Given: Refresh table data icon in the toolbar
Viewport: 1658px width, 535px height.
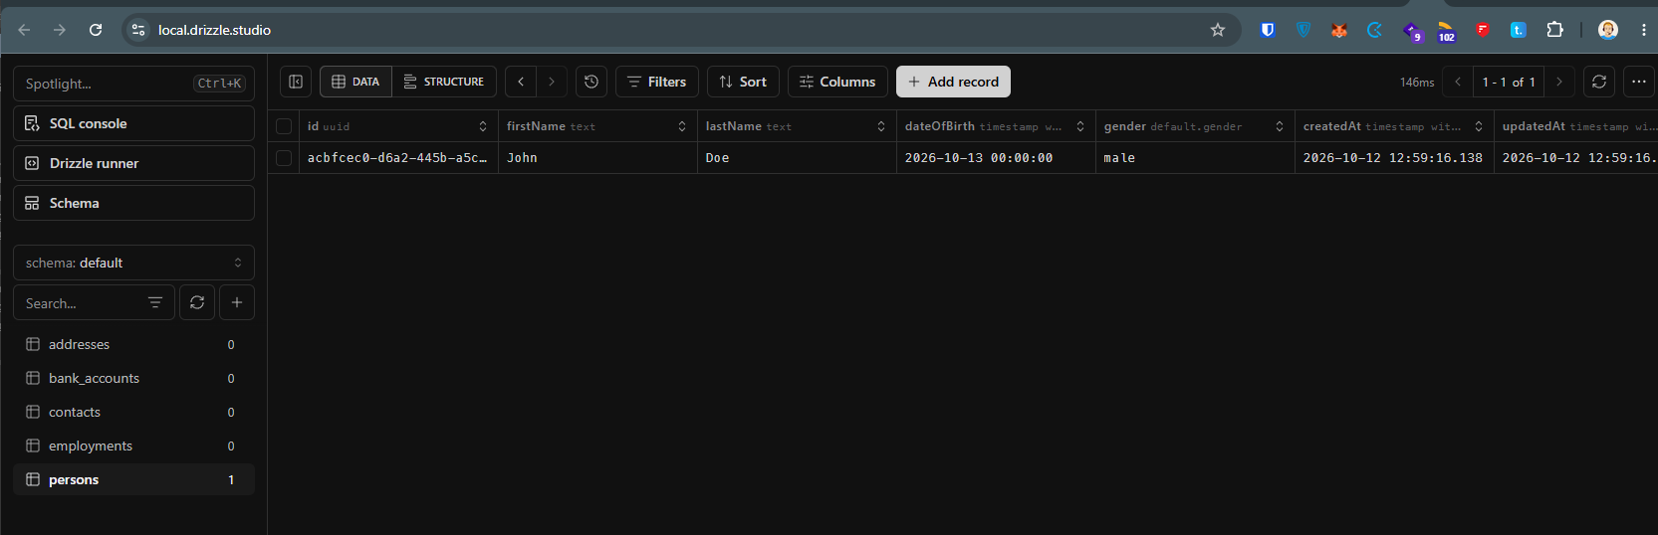Looking at the screenshot, I should pyautogui.click(x=1599, y=82).
